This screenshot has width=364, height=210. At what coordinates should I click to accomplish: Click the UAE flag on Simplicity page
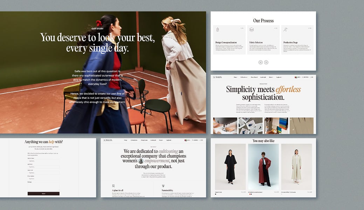coord(296,77)
